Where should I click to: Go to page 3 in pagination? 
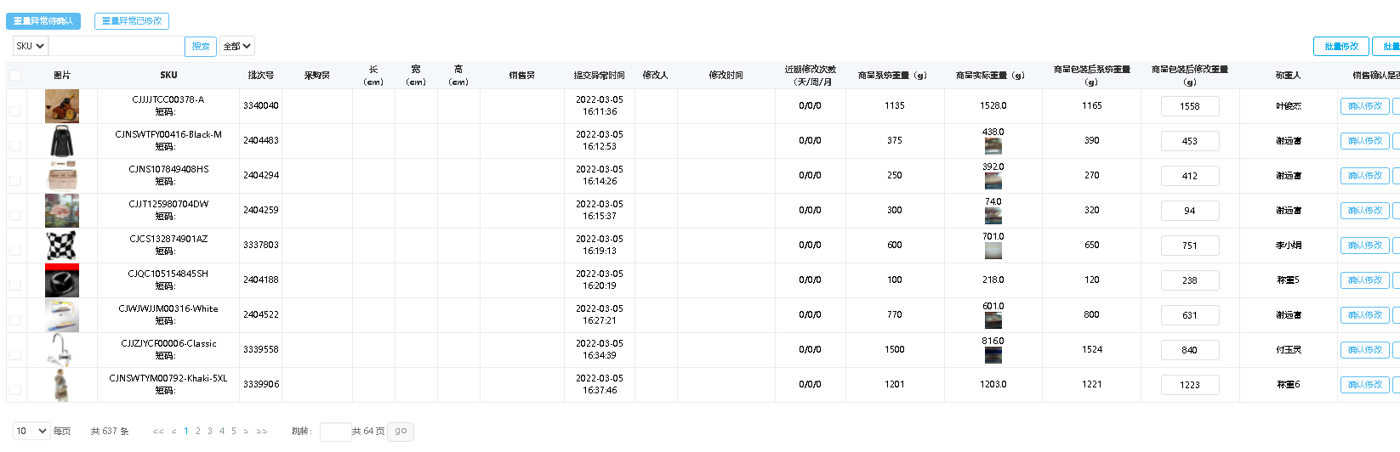pos(210,432)
